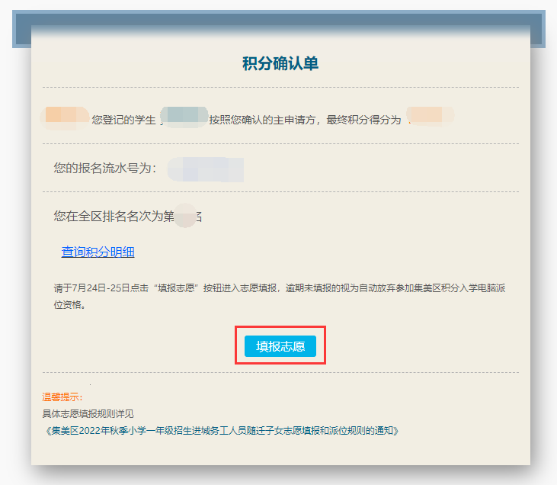
Task: Select the blurred final score value
Action: pyautogui.click(x=430, y=117)
